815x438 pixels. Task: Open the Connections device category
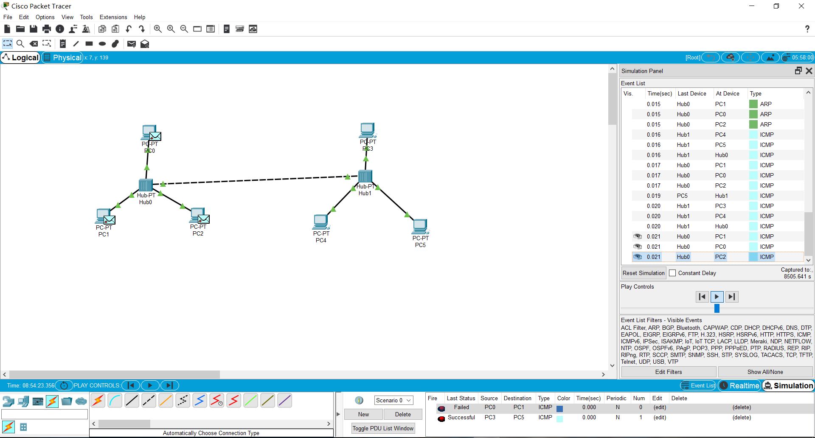52,401
